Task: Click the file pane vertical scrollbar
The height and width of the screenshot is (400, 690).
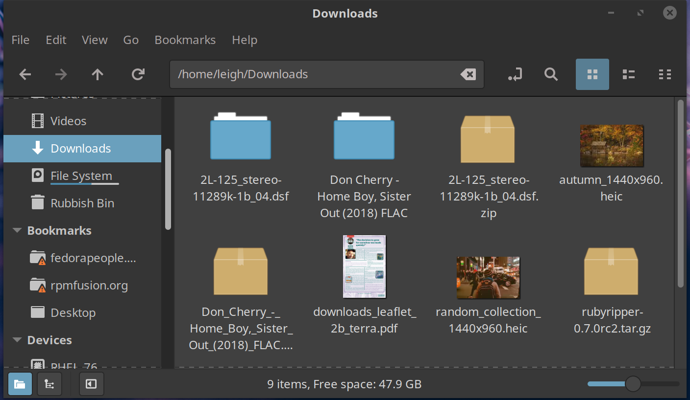Action: tap(680, 193)
